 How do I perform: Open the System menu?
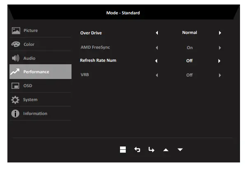click(40, 100)
